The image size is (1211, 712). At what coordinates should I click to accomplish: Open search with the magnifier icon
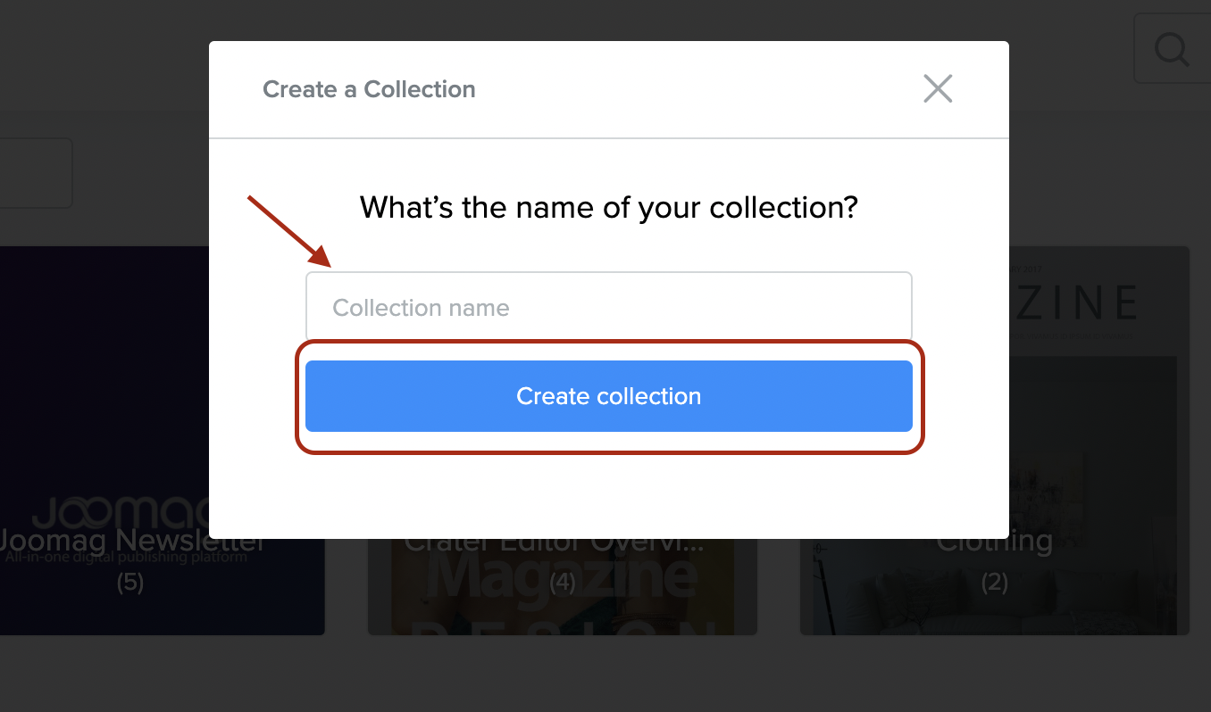point(1171,49)
